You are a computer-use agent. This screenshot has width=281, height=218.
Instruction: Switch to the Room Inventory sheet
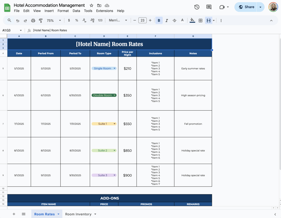(x=78, y=214)
